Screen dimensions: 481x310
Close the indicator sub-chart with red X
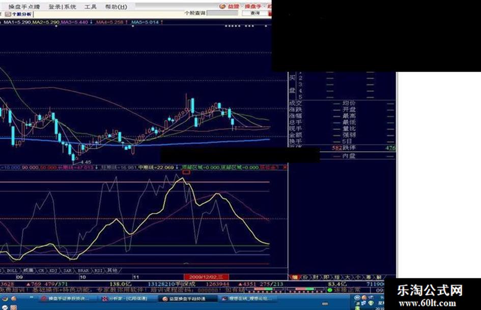(x=285, y=167)
